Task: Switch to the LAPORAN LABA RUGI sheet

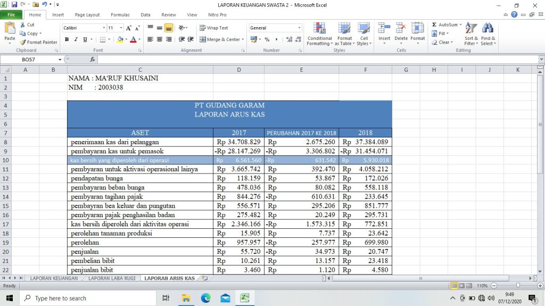Action: pyautogui.click(x=112, y=278)
